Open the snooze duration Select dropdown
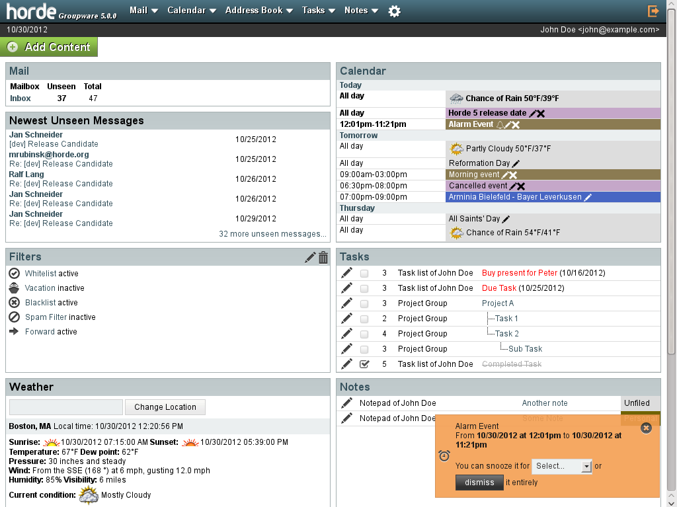The width and height of the screenshot is (677, 507). [561, 466]
